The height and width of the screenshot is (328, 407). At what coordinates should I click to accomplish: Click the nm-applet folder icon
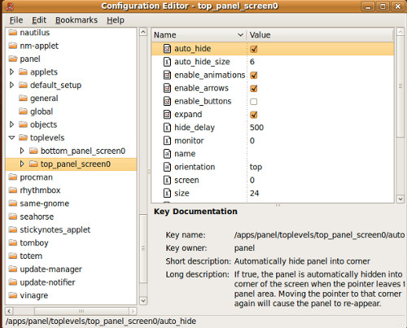coord(13,46)
